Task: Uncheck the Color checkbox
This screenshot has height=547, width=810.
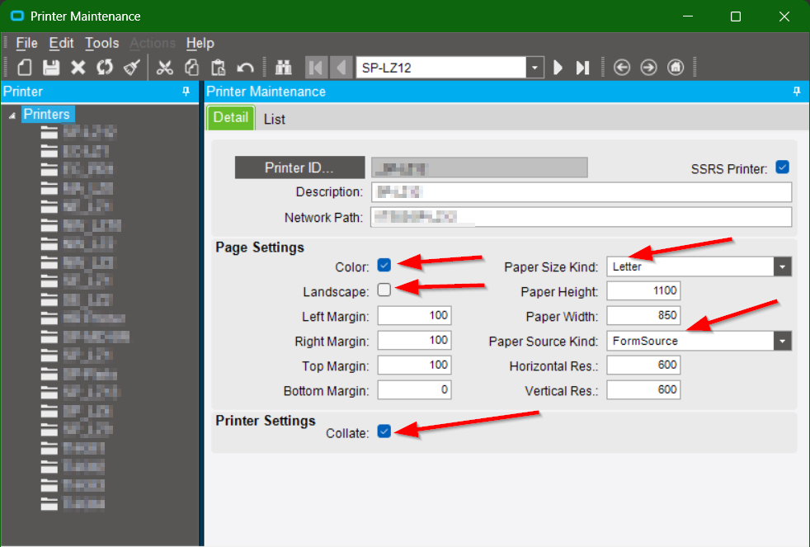Action: tap(384, 266)
